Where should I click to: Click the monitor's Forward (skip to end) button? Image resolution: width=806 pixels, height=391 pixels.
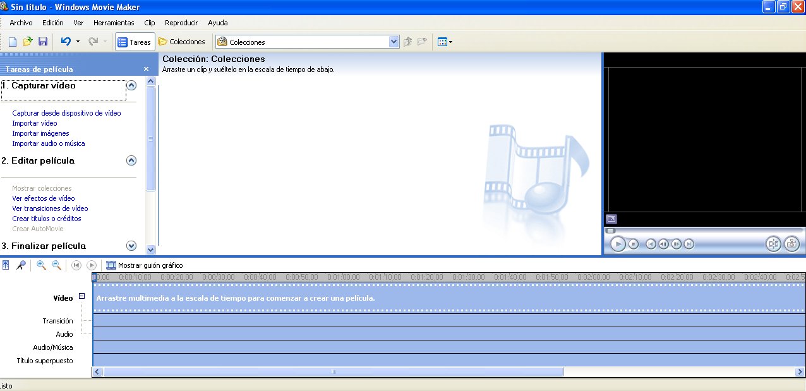pyautogui.click(x=689, y=244)
